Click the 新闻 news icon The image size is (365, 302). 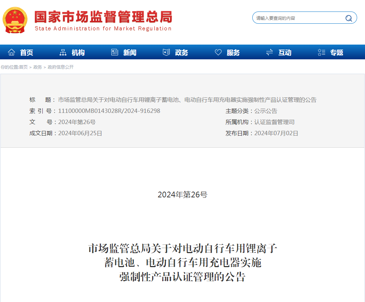point(114,52)
